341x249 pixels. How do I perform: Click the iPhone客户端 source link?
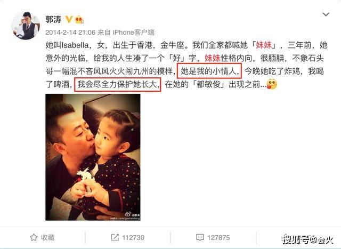pyautogui.click(x=133, y=33)
